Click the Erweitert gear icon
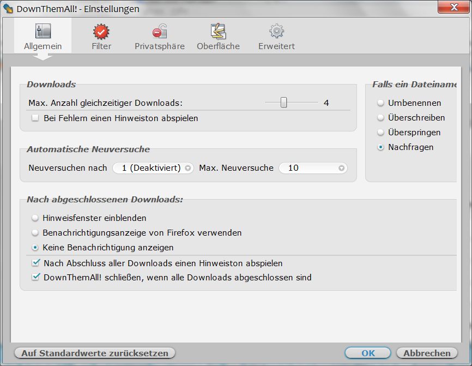 pyautogui.click(x=276, y=31)
